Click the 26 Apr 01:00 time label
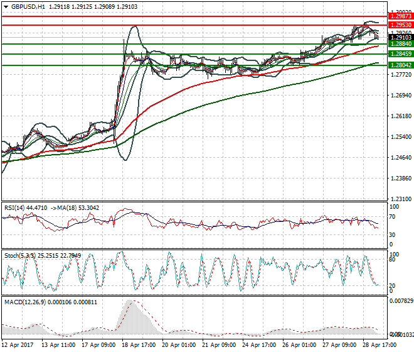This screenshot has height=352, width=414. [x=299, y=345]
